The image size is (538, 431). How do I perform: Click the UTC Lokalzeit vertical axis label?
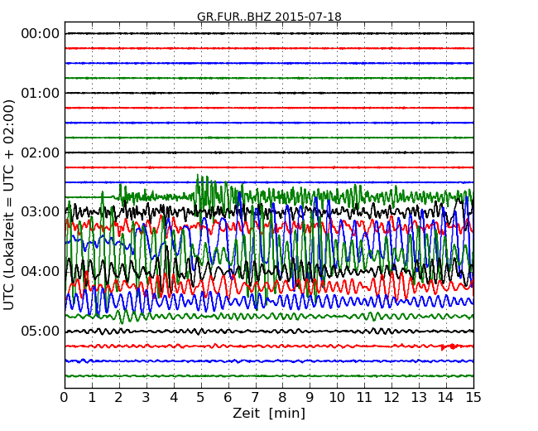click(9, 206)
